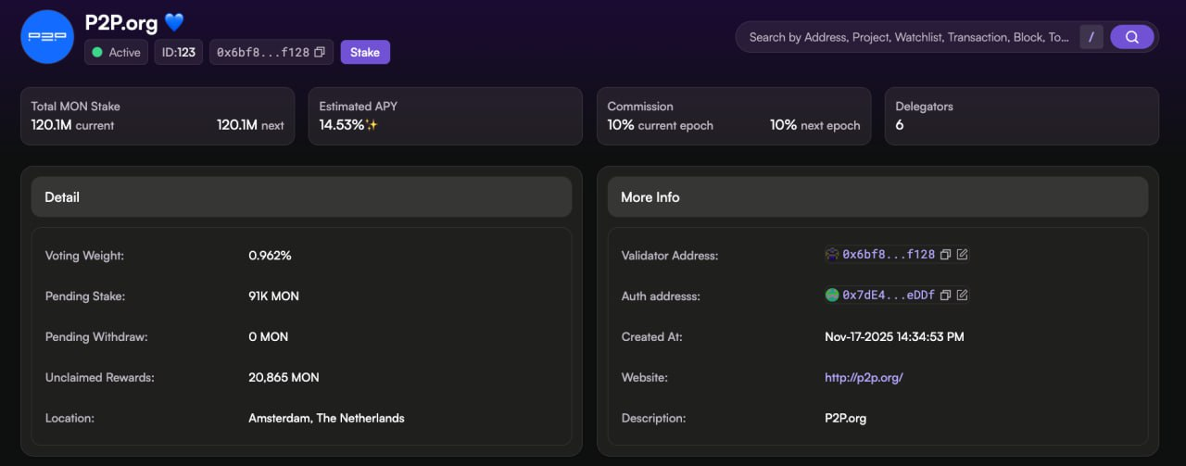The width and height of the screenshot is (1186, 466).
Task: Click the ID:123 validator badge
Action: point(179,53)
